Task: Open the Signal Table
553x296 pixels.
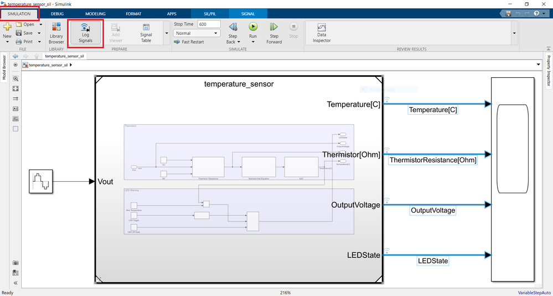Action: (x=146, y=33)
